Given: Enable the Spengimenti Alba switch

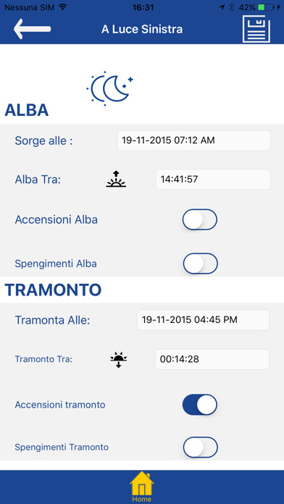Looking at the screenshot, I should click(x=201, y=264).
